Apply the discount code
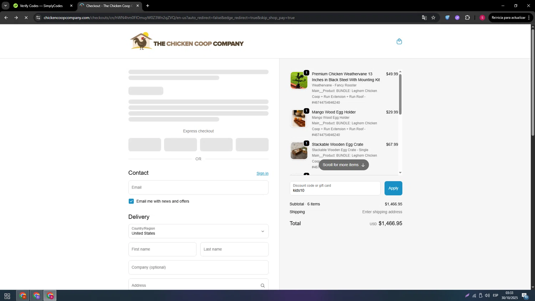 pyautogui.click(x=393, y=188)
